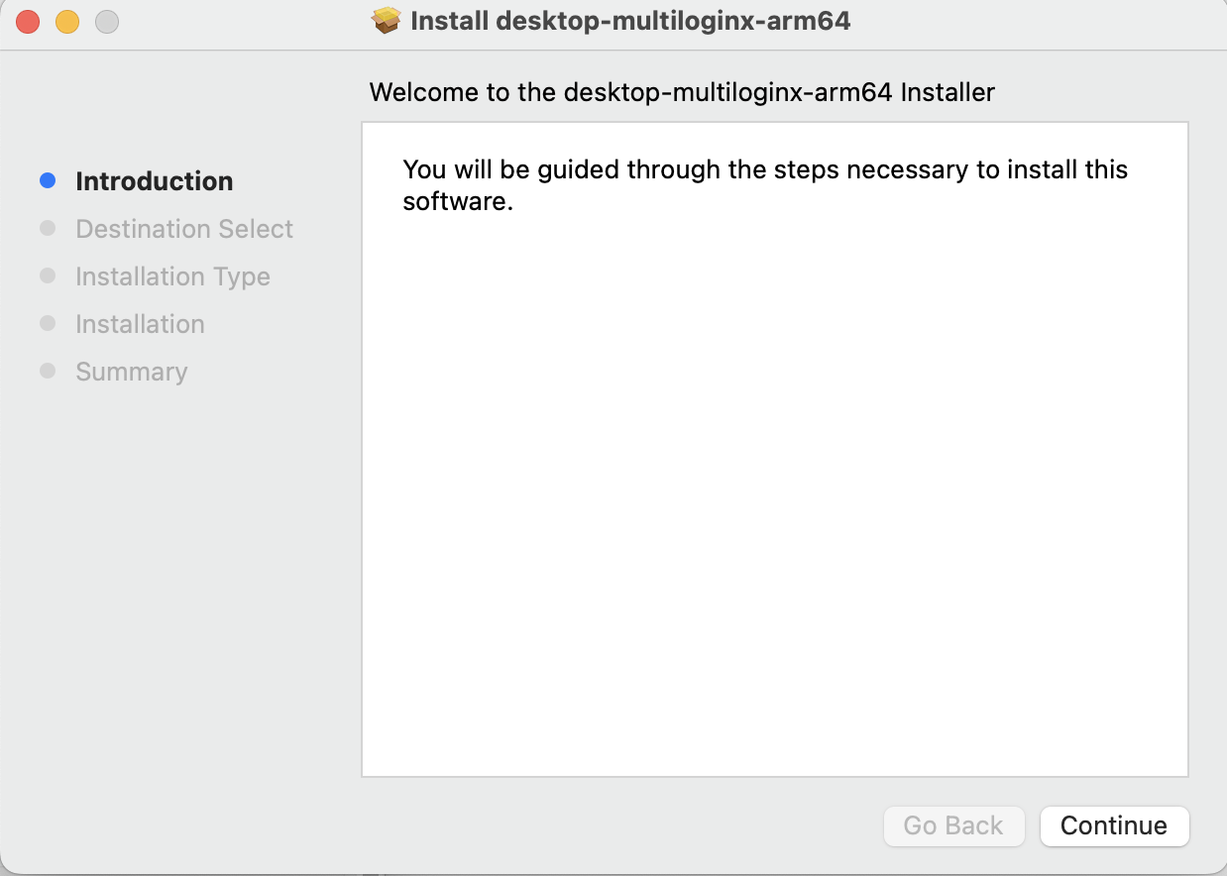Click the Continue button
This screenshot has width=1227, height=876.
(x=1114, y=825)
